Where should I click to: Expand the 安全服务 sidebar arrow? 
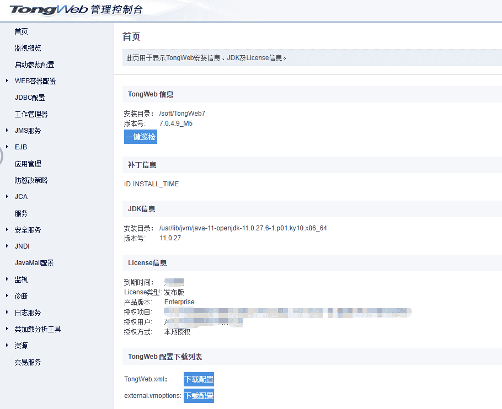tap(7, 230)
